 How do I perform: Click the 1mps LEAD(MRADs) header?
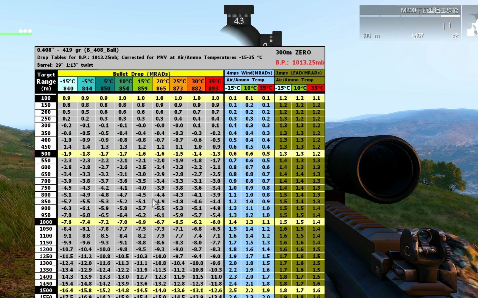tap(300, 73)
